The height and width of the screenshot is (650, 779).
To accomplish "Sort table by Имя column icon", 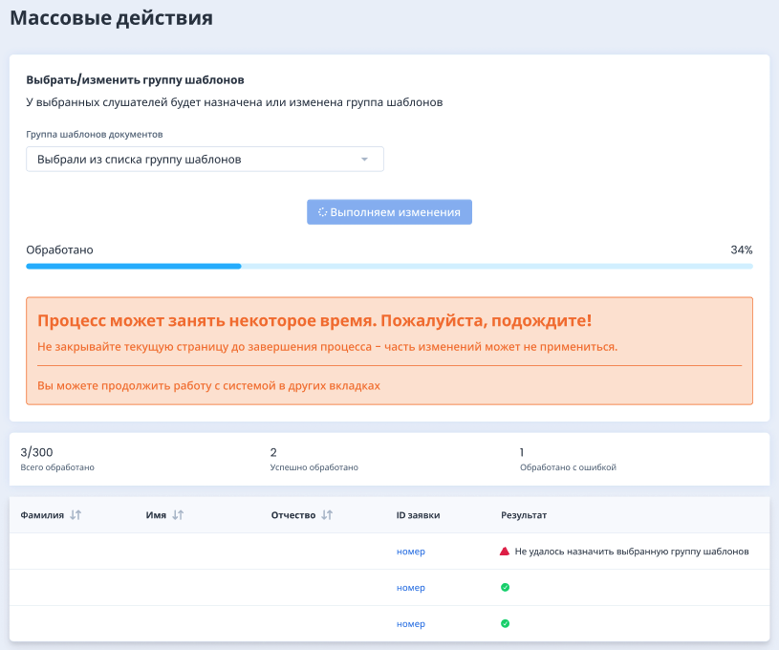I will pos(178,515).
